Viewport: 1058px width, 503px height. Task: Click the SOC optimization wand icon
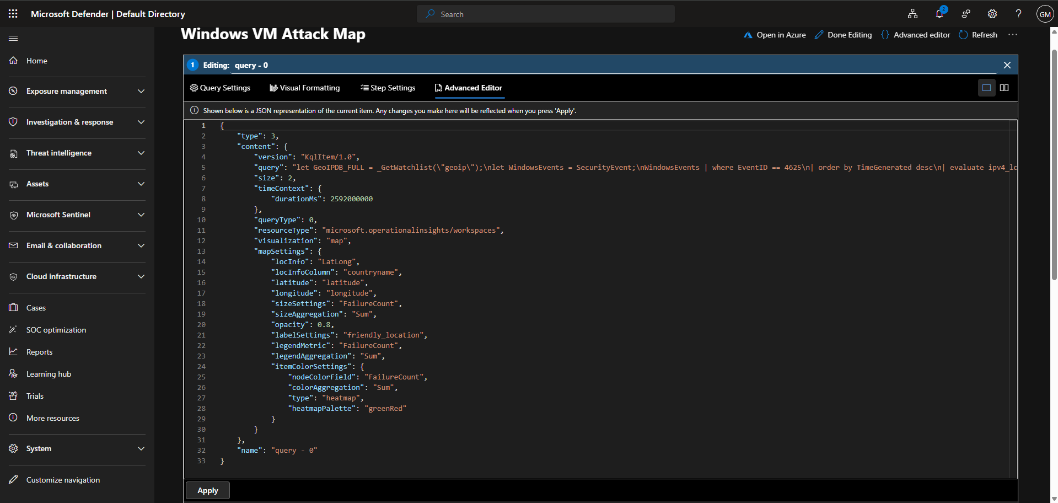(x=13, y=330)
